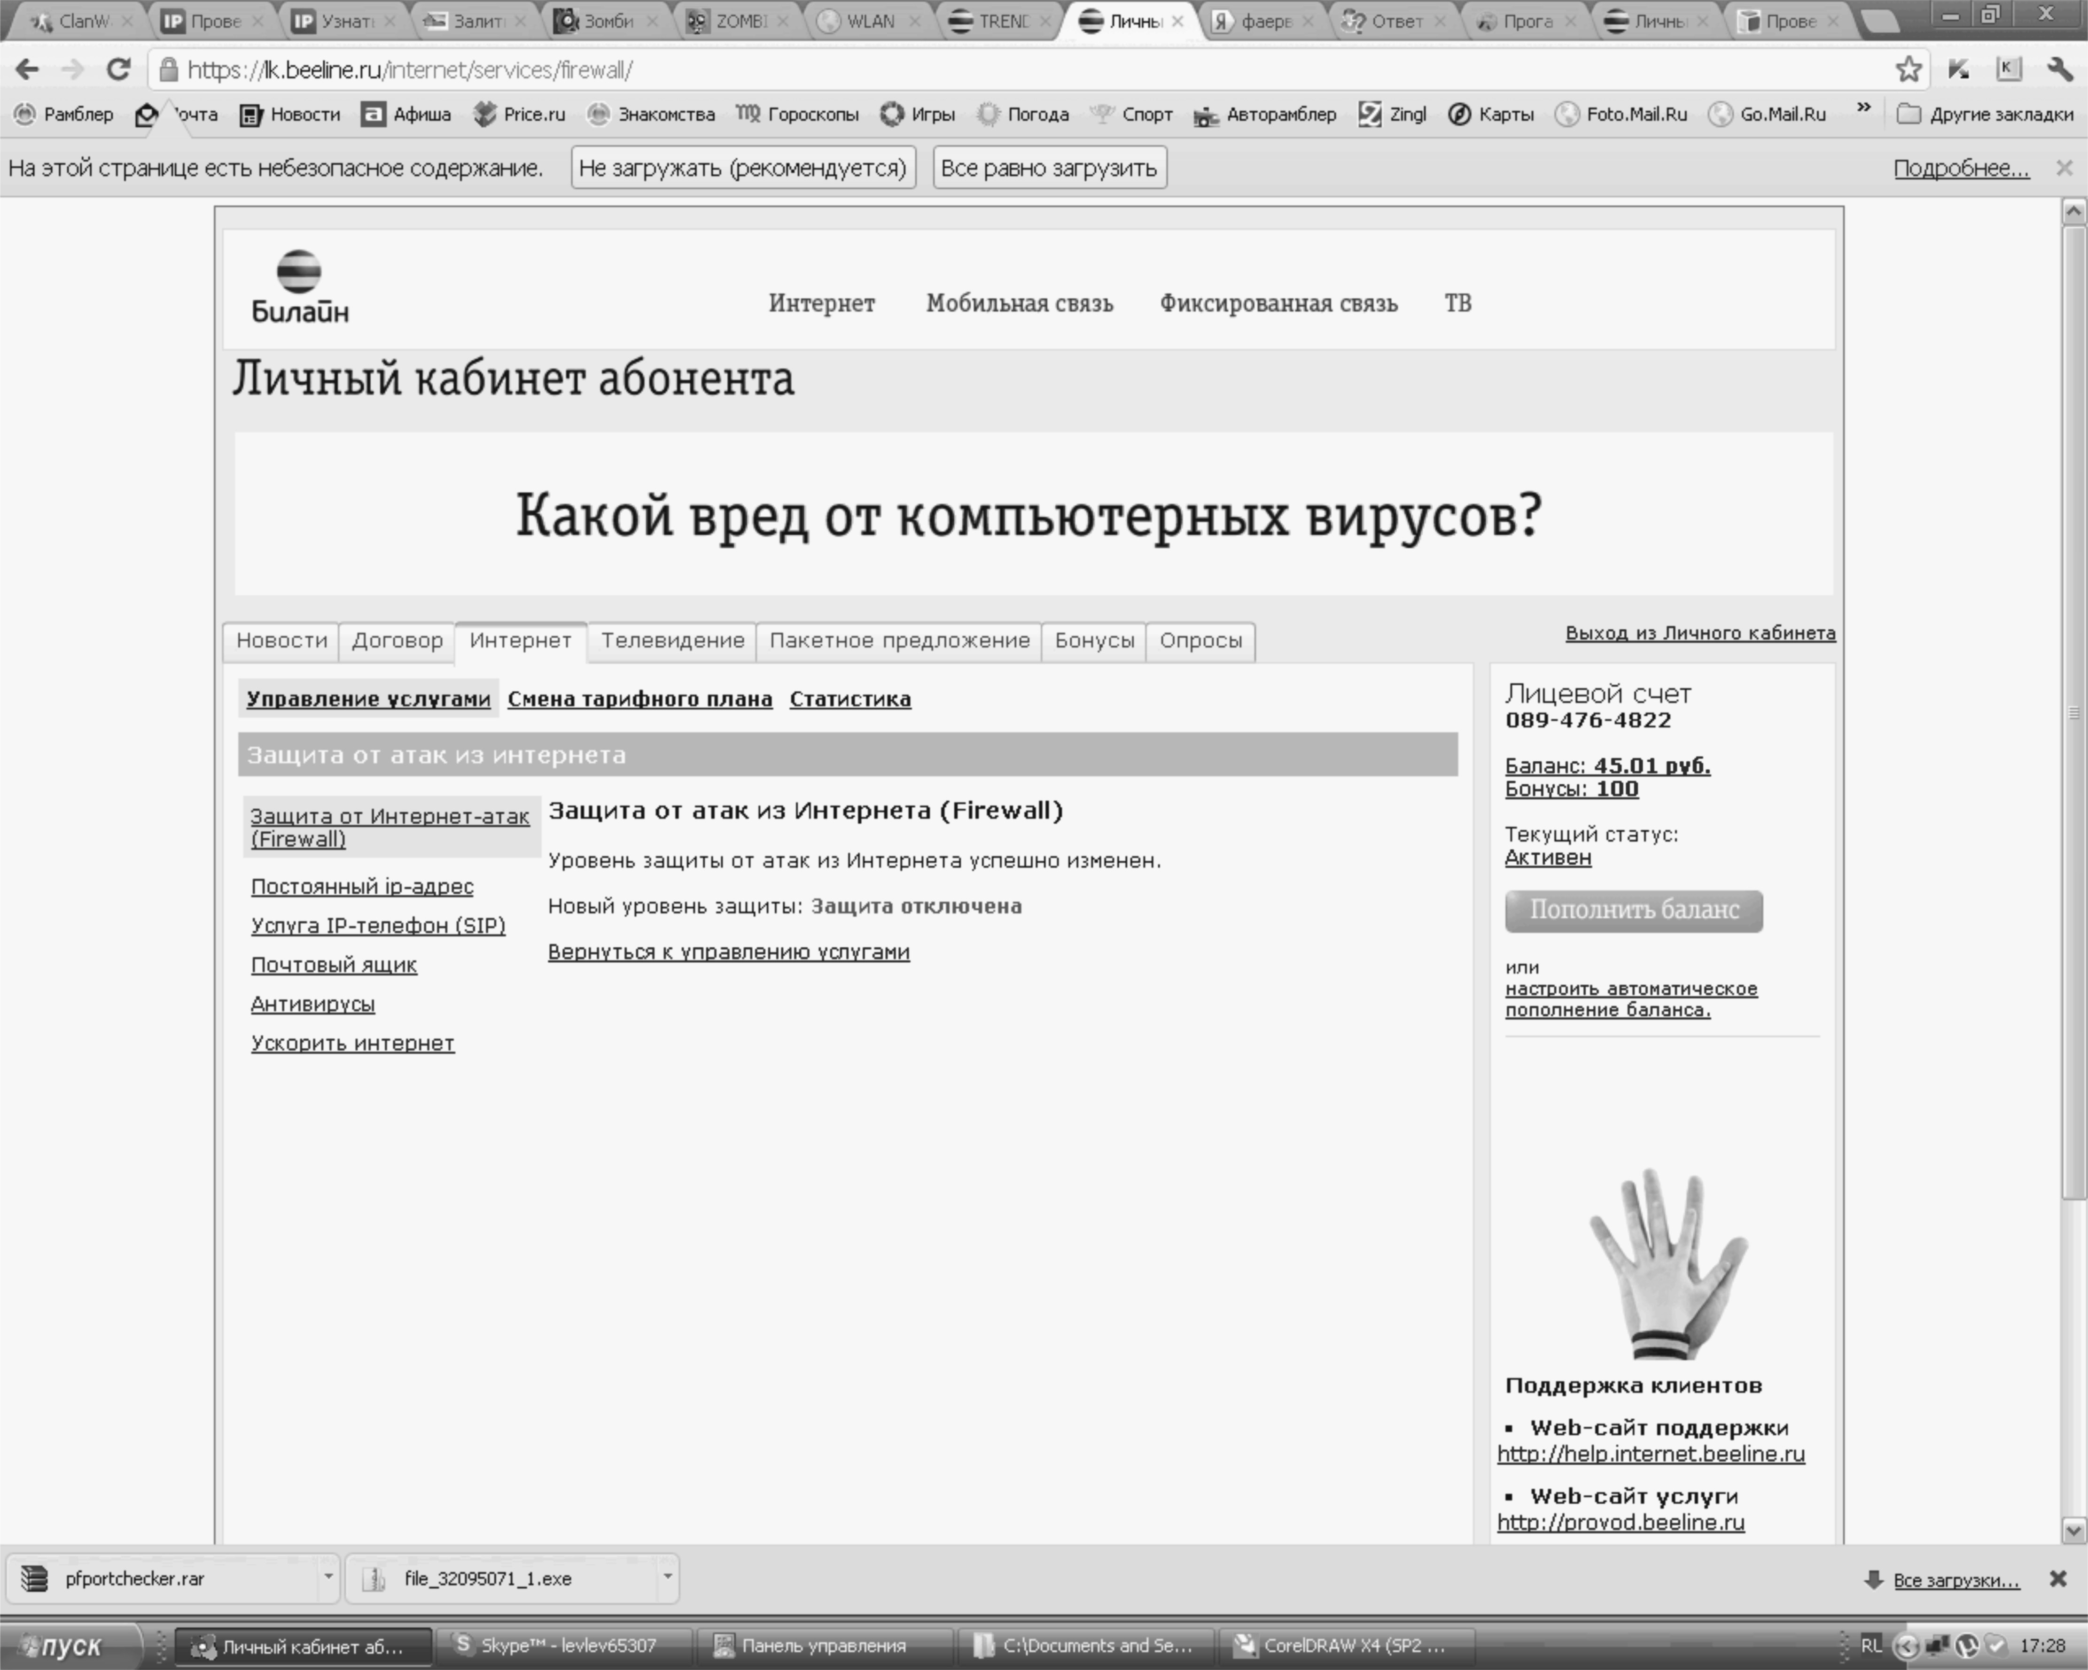Open the Go.Mail.Ru bookmark
Screen dimensions: 2088x1670
[1767, 114]
